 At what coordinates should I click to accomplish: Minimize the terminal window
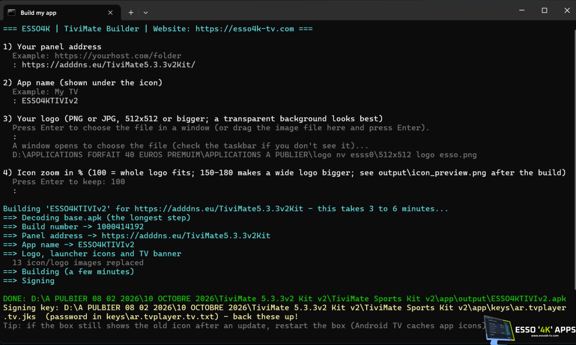click(x=522, y=10)
